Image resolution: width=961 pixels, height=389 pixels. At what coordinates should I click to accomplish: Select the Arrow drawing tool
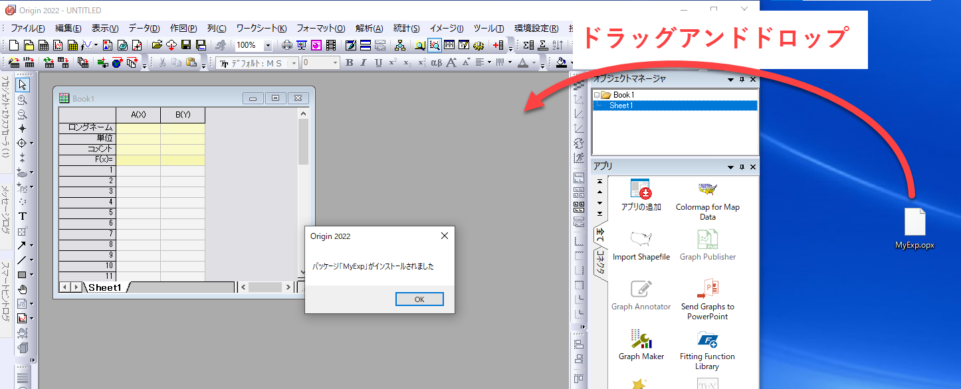(22, 245)
